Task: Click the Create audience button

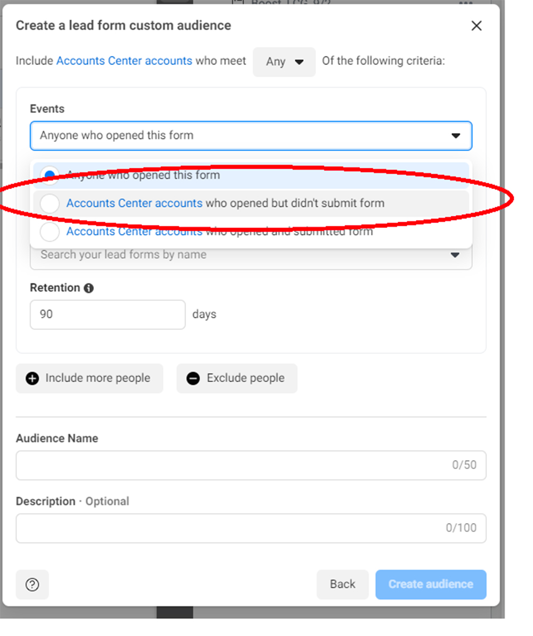Action: point(431,584)
